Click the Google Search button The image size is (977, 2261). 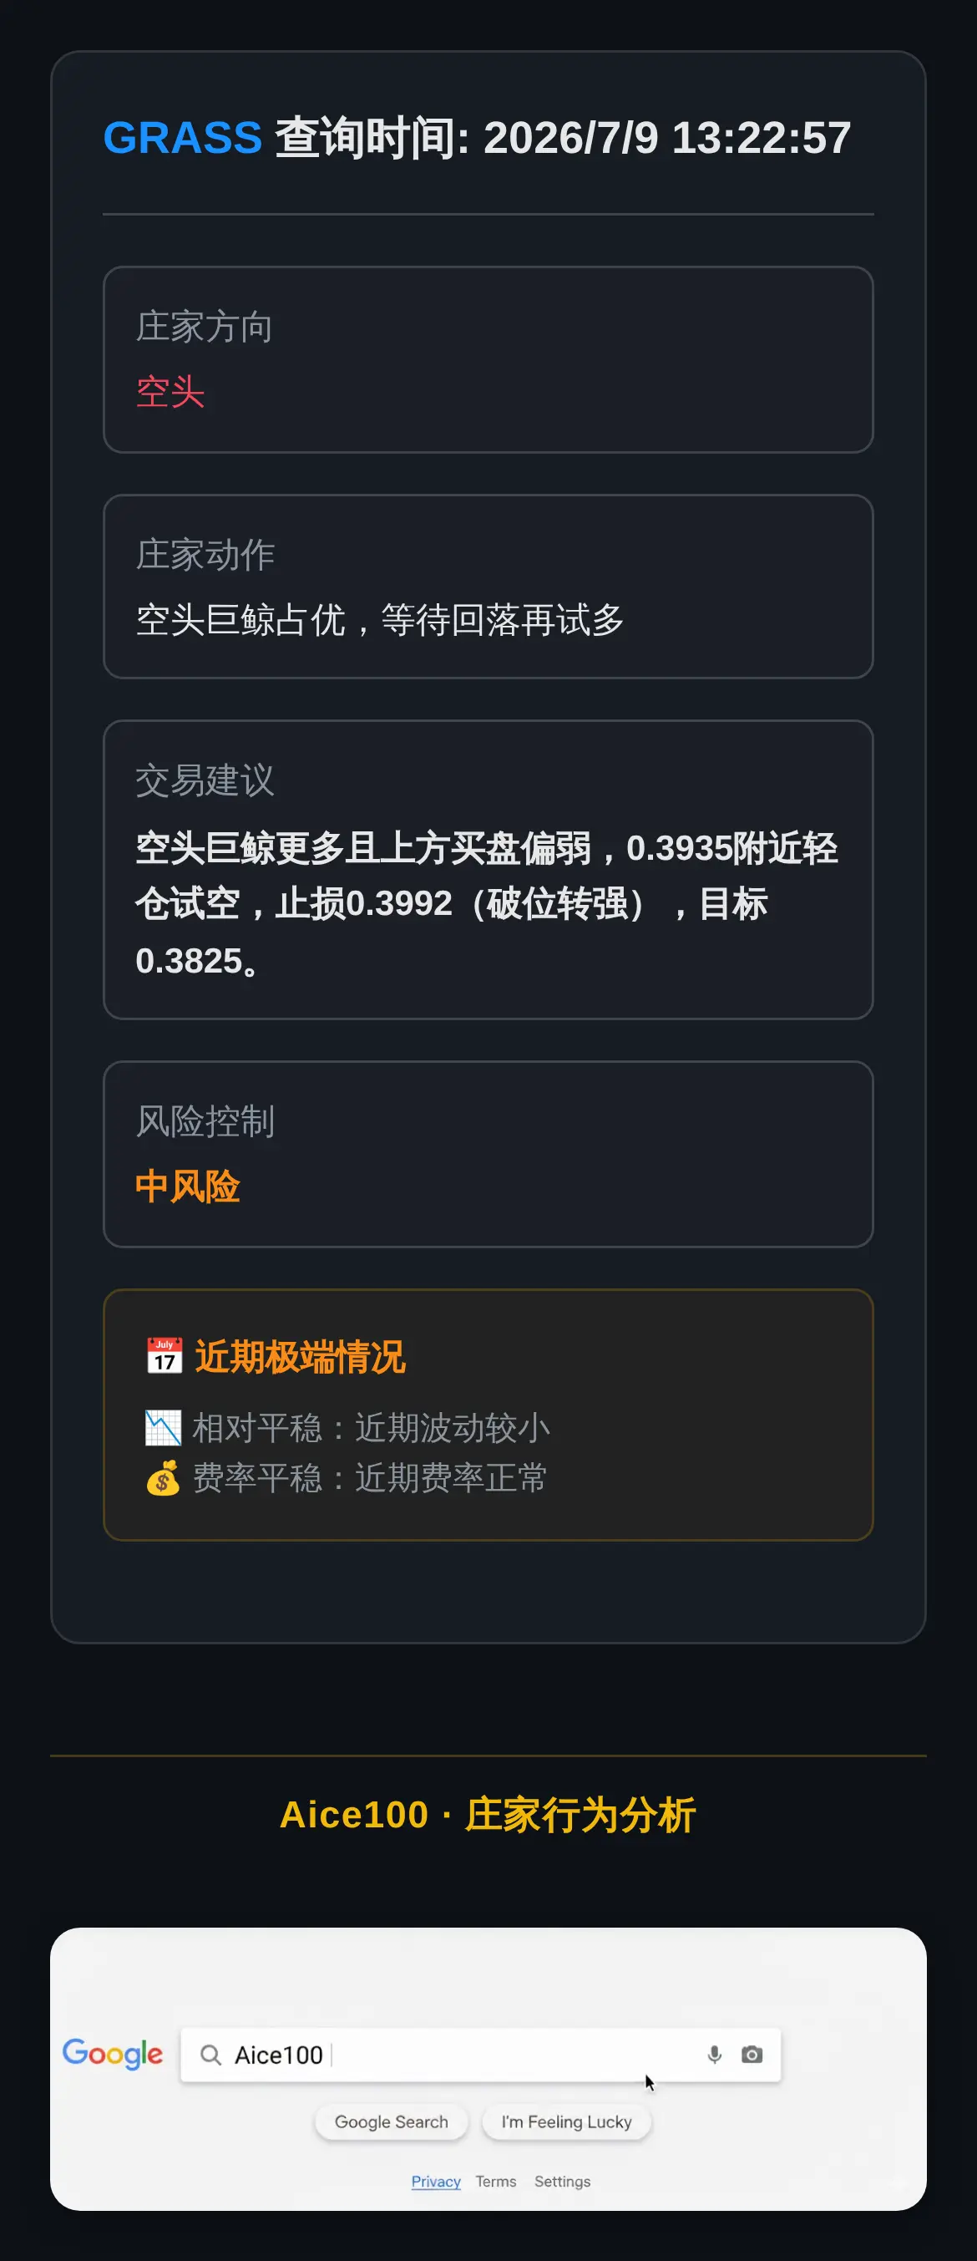point(391,2121)
